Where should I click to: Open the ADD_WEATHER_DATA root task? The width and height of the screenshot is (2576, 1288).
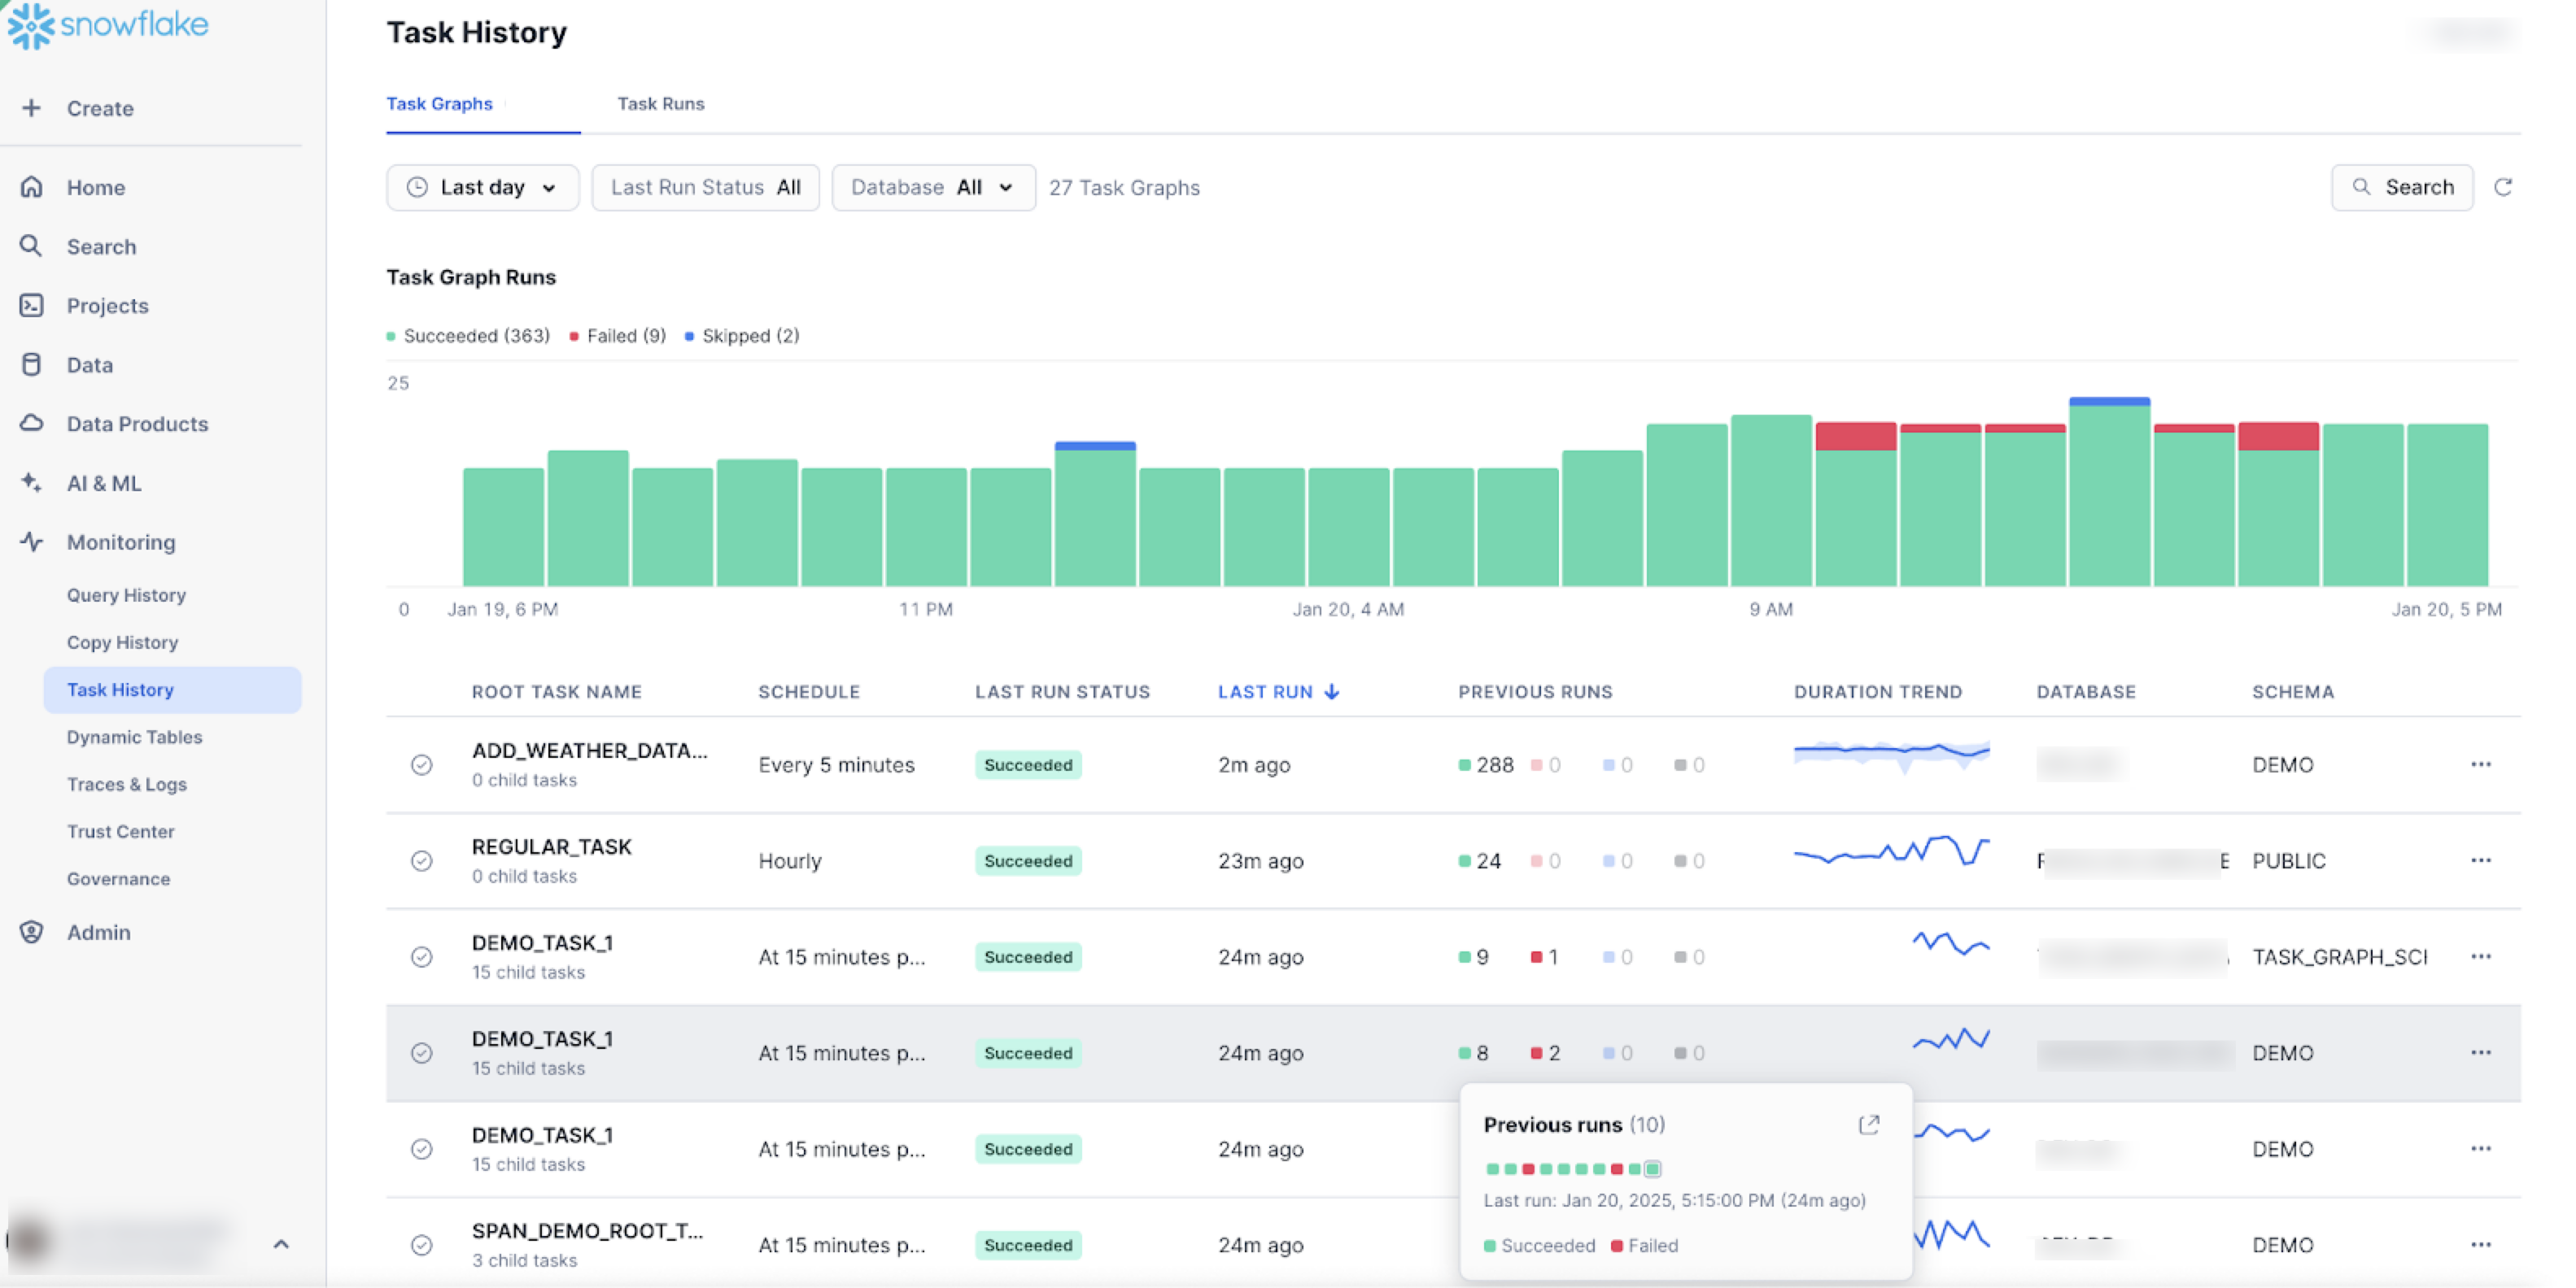coord(589,751)
